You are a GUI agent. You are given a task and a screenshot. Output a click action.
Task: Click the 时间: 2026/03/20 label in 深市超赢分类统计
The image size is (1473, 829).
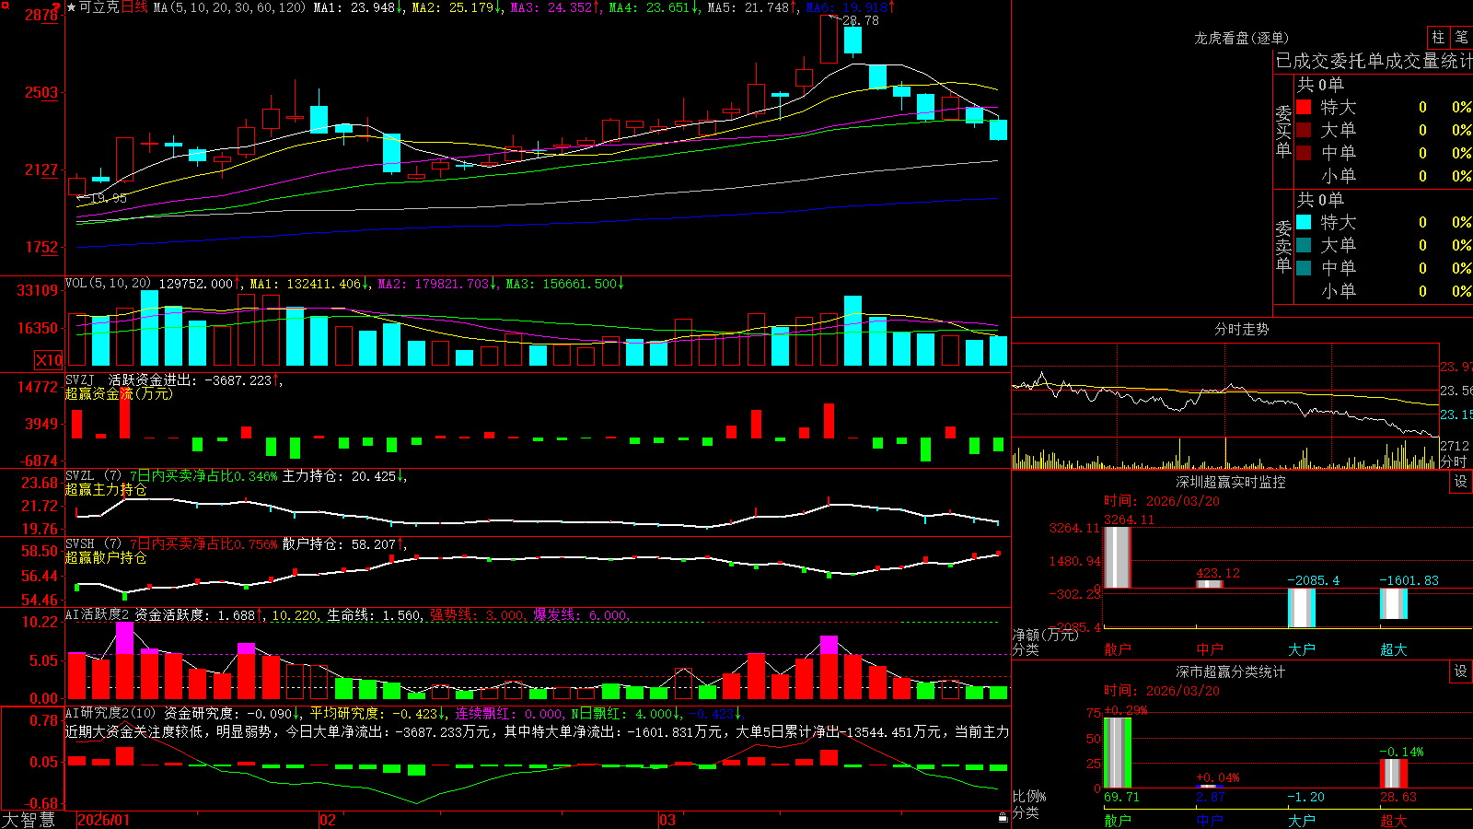tap(1162, 691)
